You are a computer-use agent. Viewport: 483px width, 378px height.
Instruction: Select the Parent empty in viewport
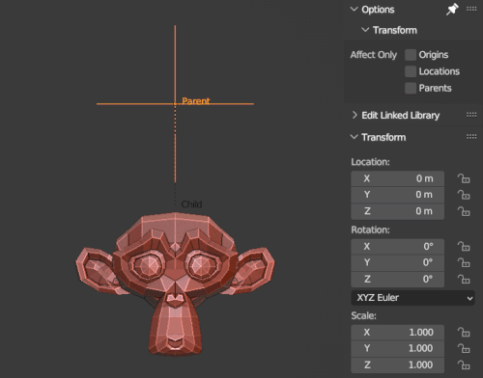(x=175, y=104)
